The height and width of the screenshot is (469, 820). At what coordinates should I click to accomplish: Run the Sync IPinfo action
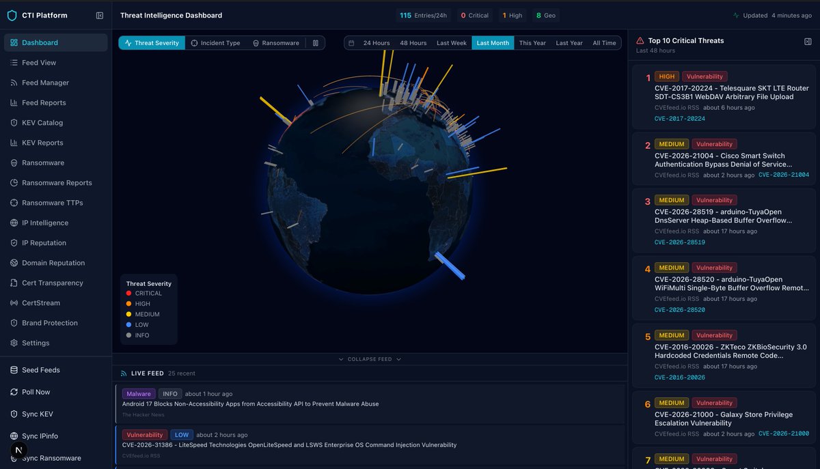55,436
